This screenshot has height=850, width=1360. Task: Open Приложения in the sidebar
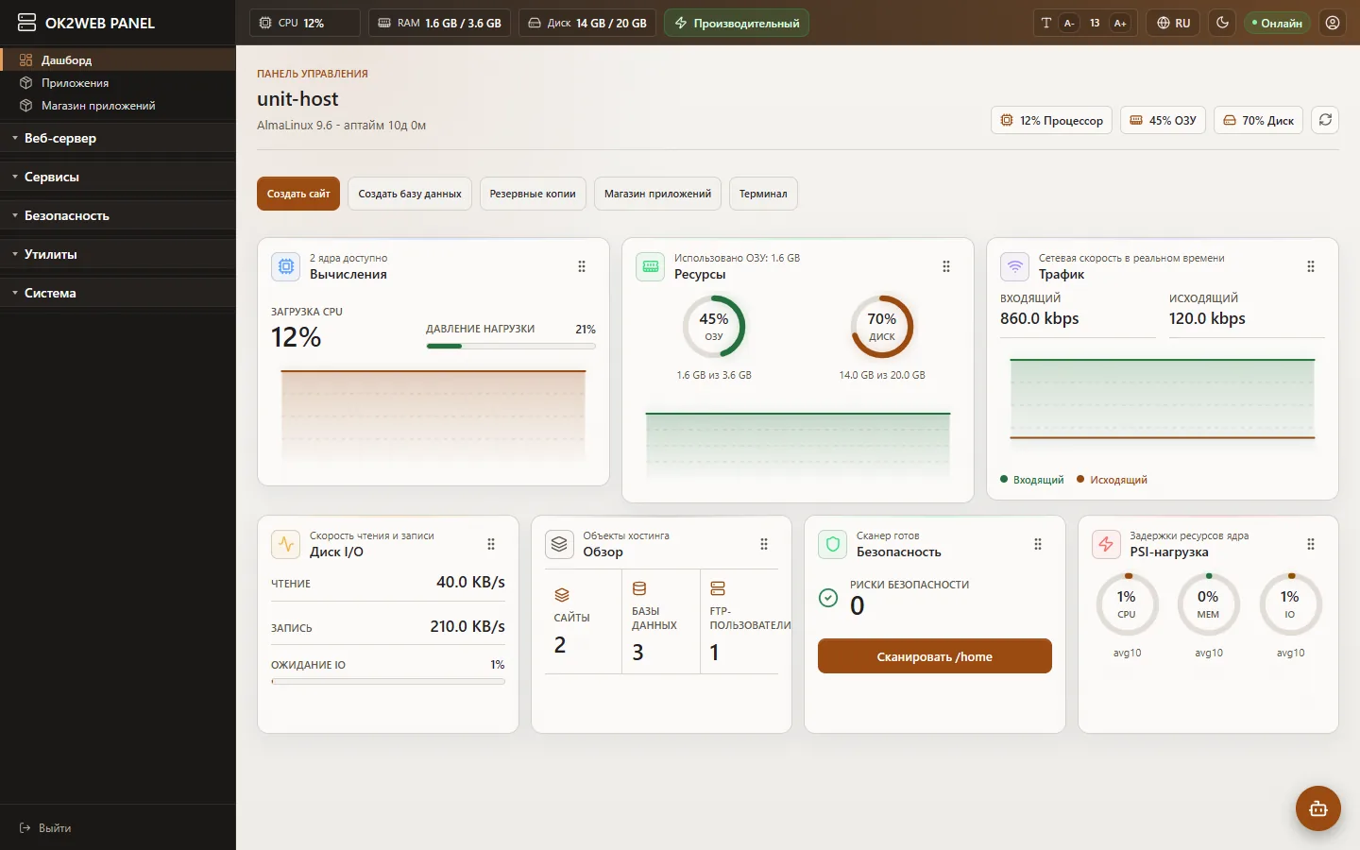[x=118, y=83]
